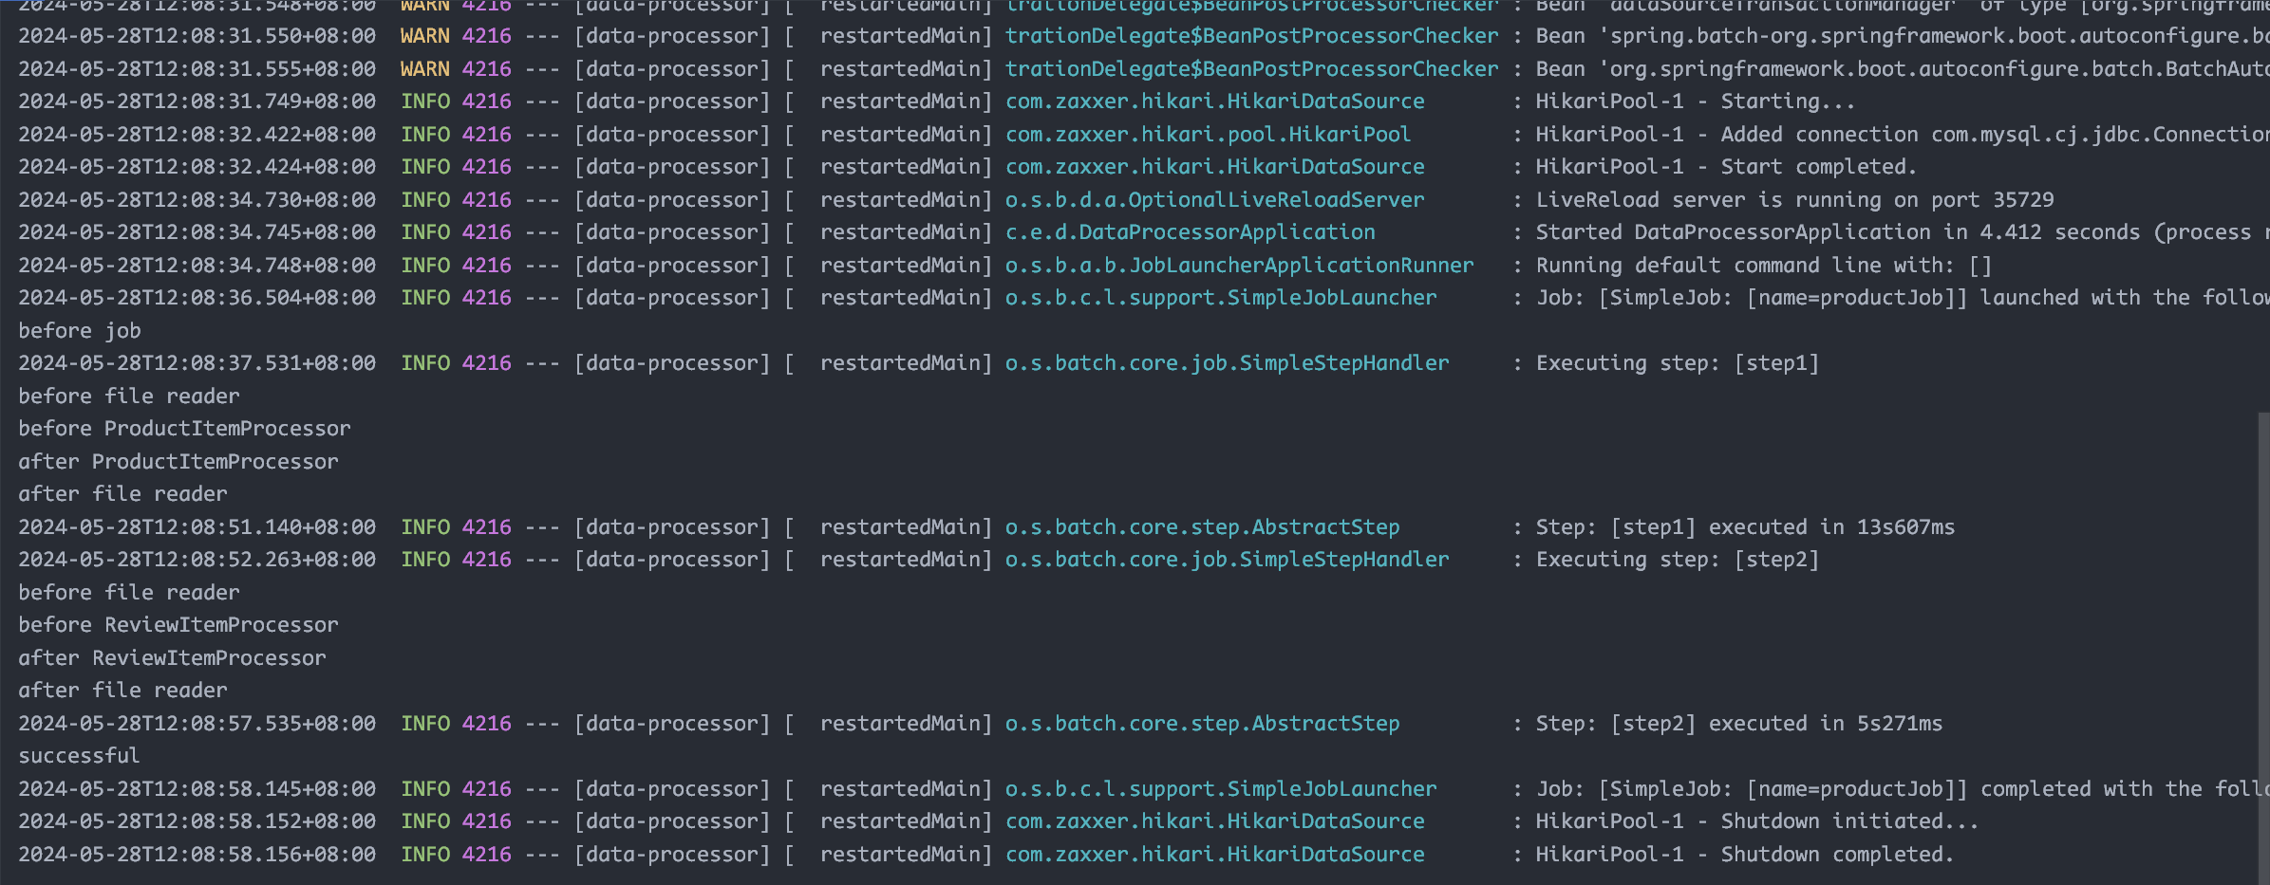Click message "HikariPool-1 - Start completed."
This screenshot has height=885, width=2270.
[1726, 167]
